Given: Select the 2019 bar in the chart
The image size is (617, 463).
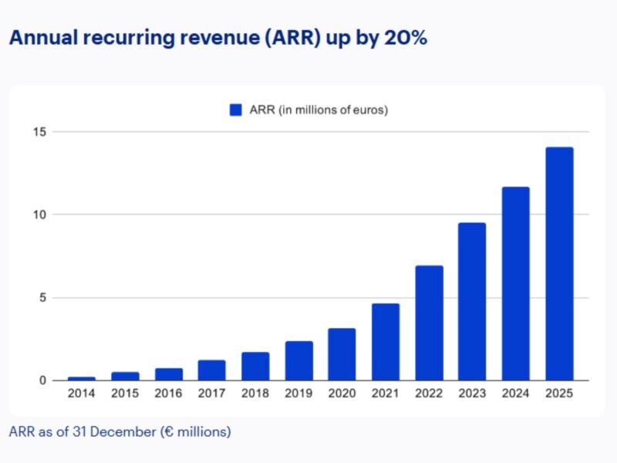Looking at the screenshot, I should click(299, 361).
